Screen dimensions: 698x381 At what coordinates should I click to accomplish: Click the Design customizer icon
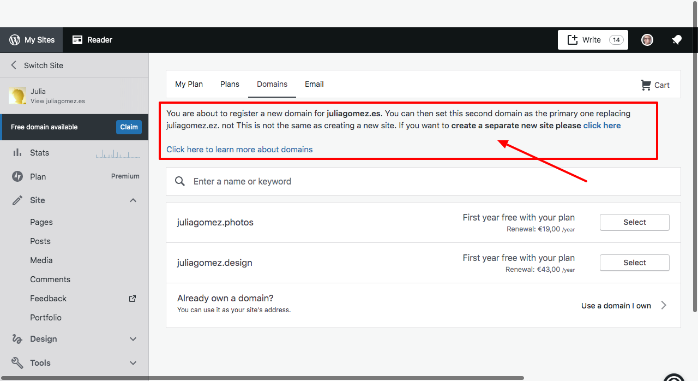17,339
